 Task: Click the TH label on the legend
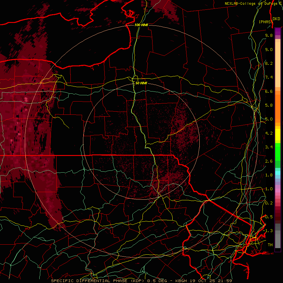pyautogui.click(x=270, y=245)
